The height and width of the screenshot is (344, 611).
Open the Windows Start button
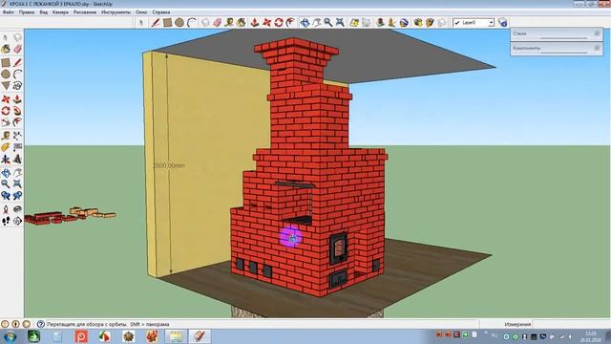tap(10, 336)
